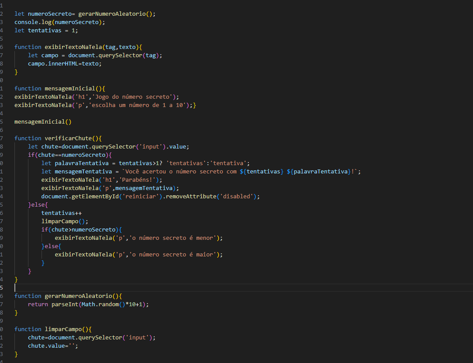The height and width of the screenshot is (363, 473).
Task: Click the parseInt function name
Action: [x=65, y=304]
